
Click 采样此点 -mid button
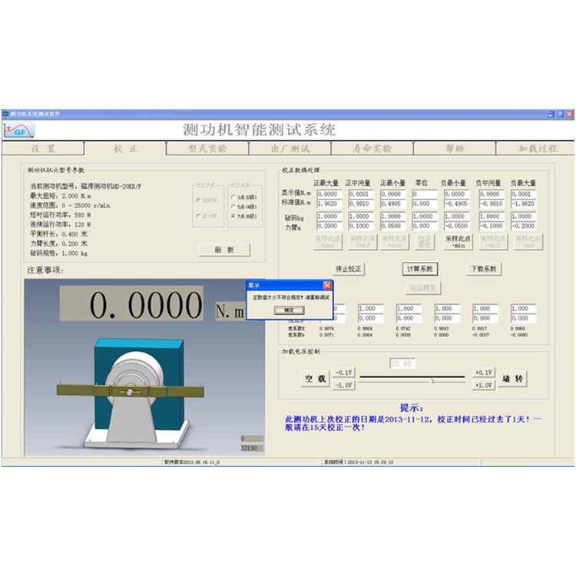click(x=493, y=242)
